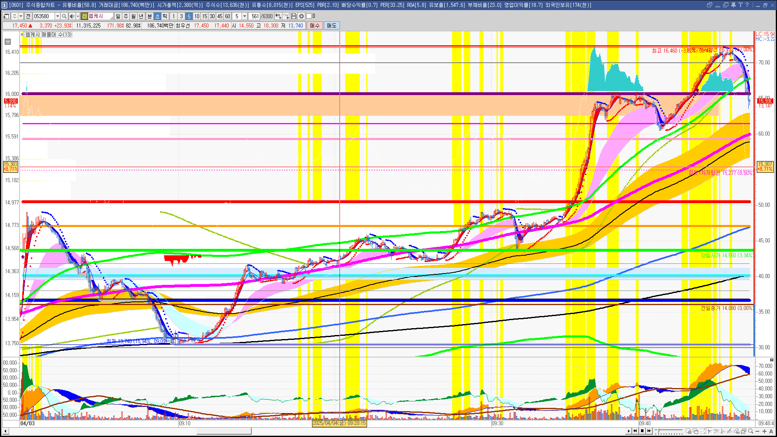Click the plus zoom-in icon at bottom
Screen dimensions: 777x437
click(764, 431)
